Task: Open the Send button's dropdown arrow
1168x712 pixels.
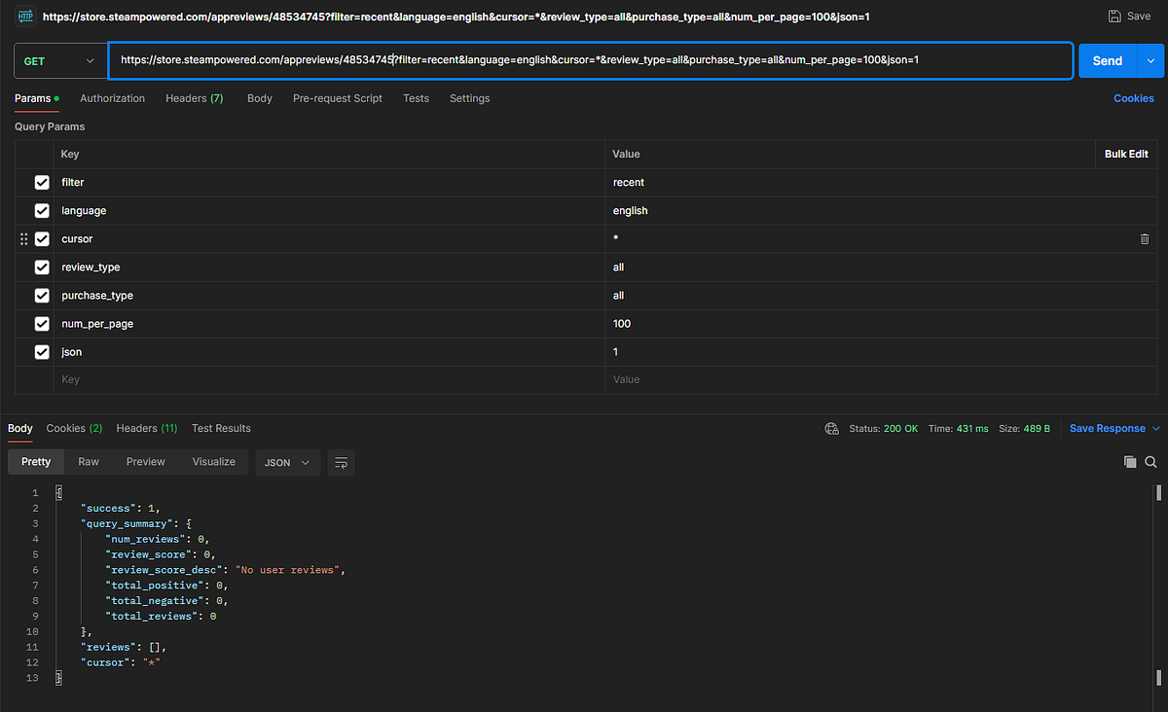Action: pos(1149,59)
